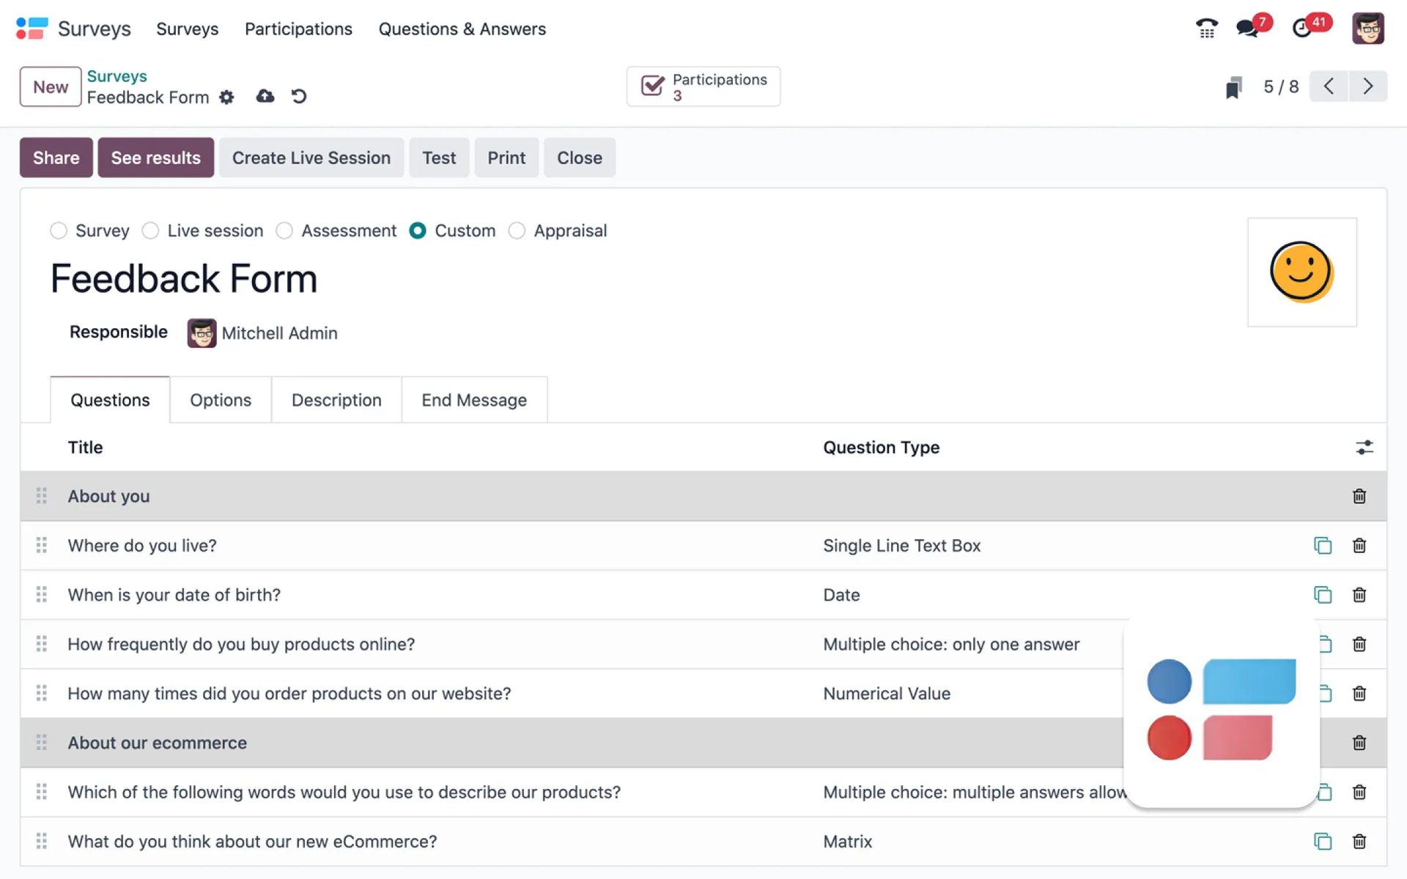Delete the describe our products question
1407x879 pixels.
click(x=1359, y=792)
